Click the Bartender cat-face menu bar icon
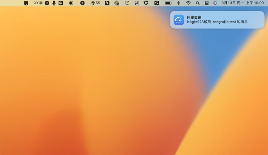The width and height of the screenshot is (268, 155). coord(26,3)
